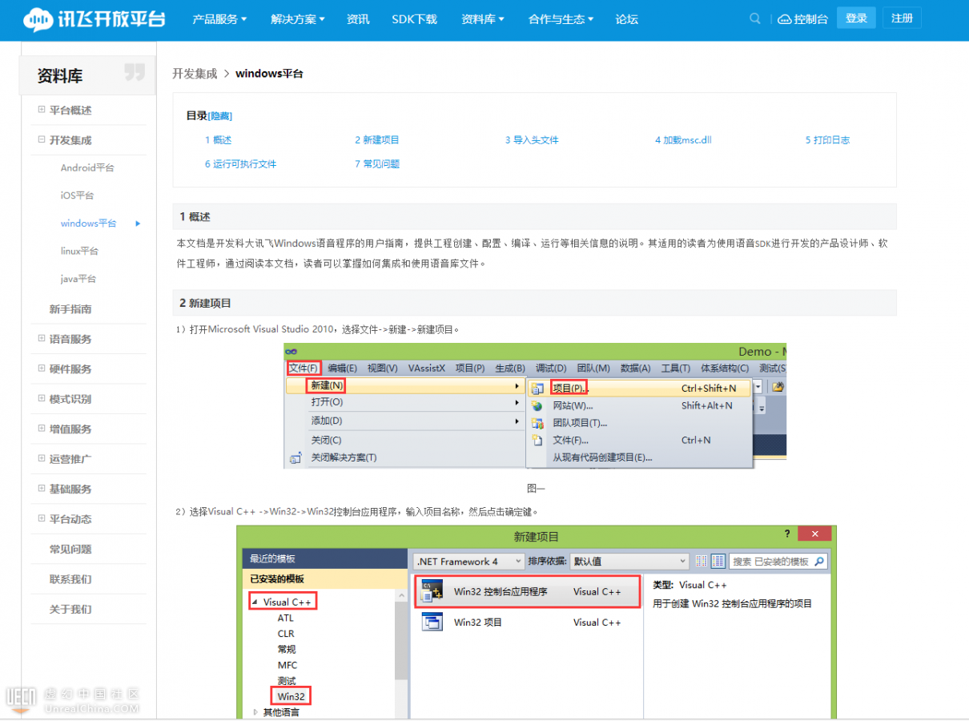Open the 资料库 dropdown menu
Viewport: 969px width, 721px height.
tap(483, 19)
